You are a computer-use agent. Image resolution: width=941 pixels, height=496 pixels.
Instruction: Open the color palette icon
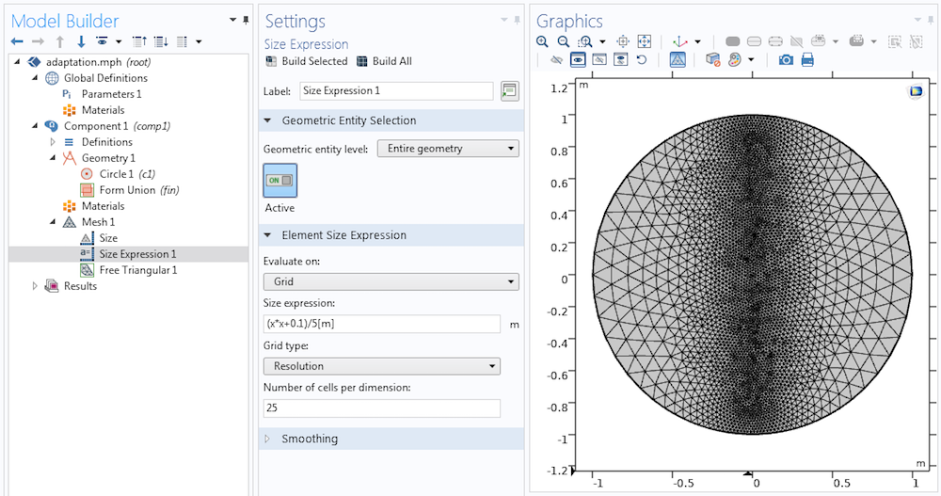coord(735,59)
